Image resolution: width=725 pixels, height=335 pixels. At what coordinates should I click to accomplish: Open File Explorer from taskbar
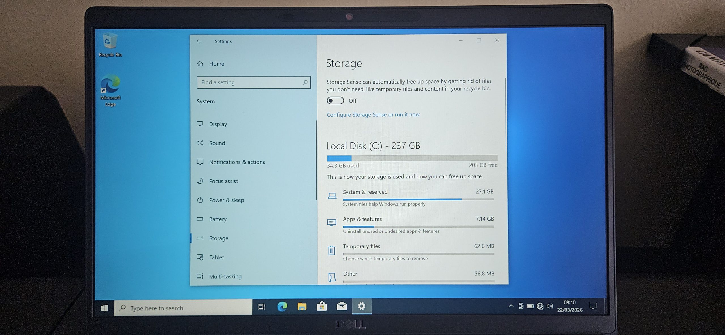(302, 306)
